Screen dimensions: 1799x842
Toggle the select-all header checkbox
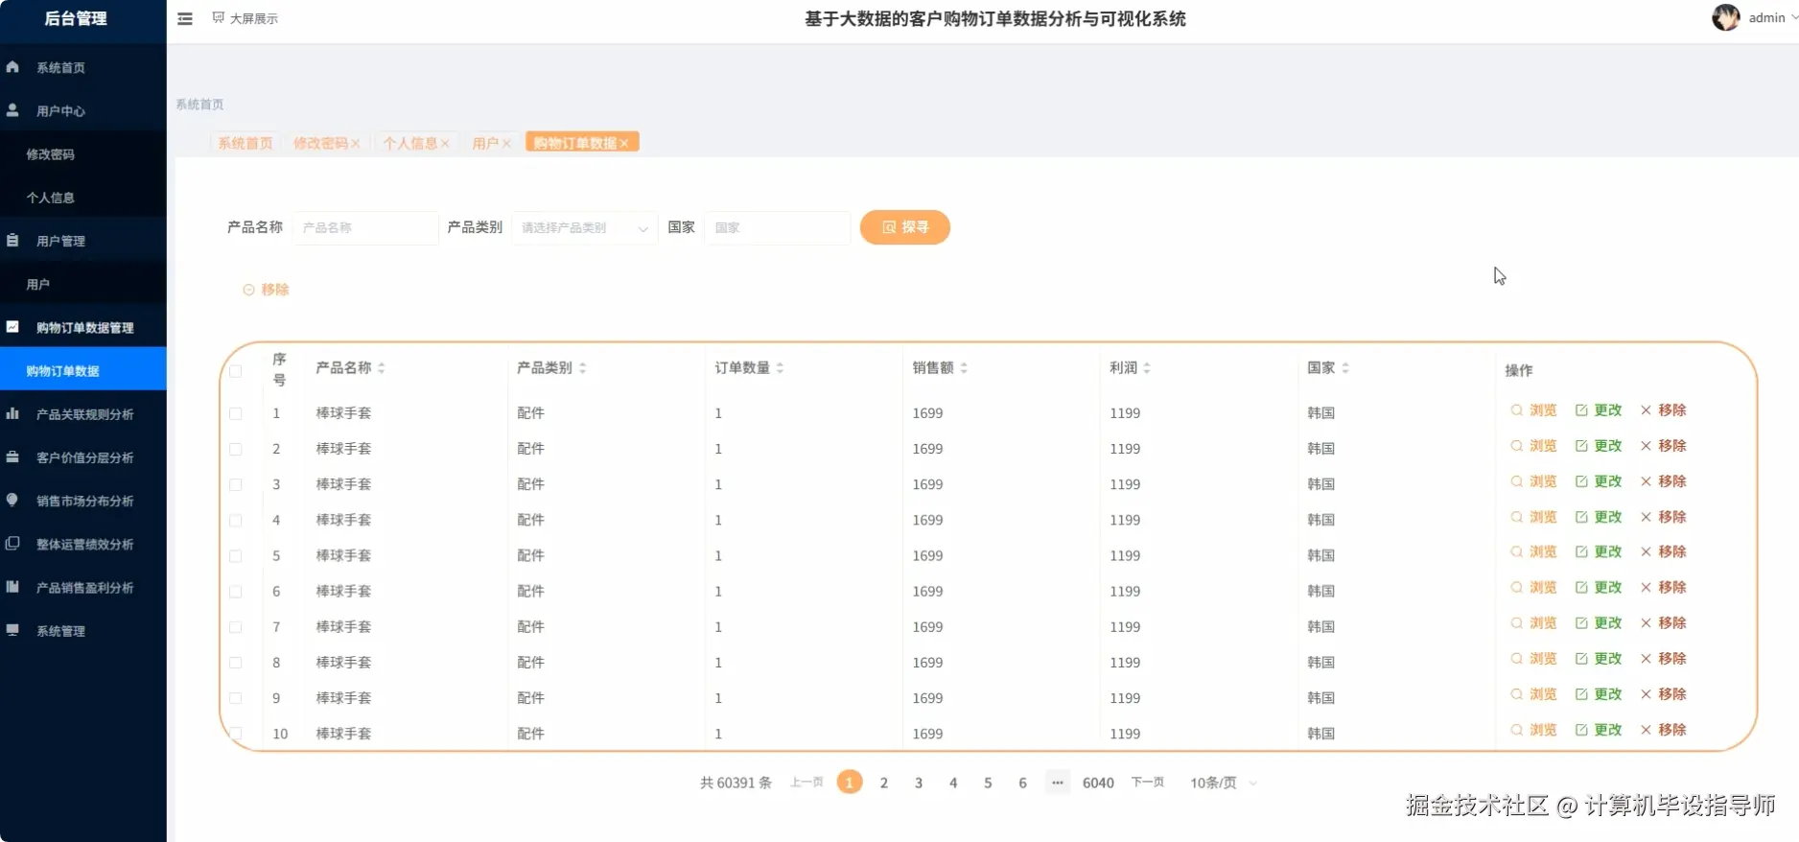[x=236, y=370]
